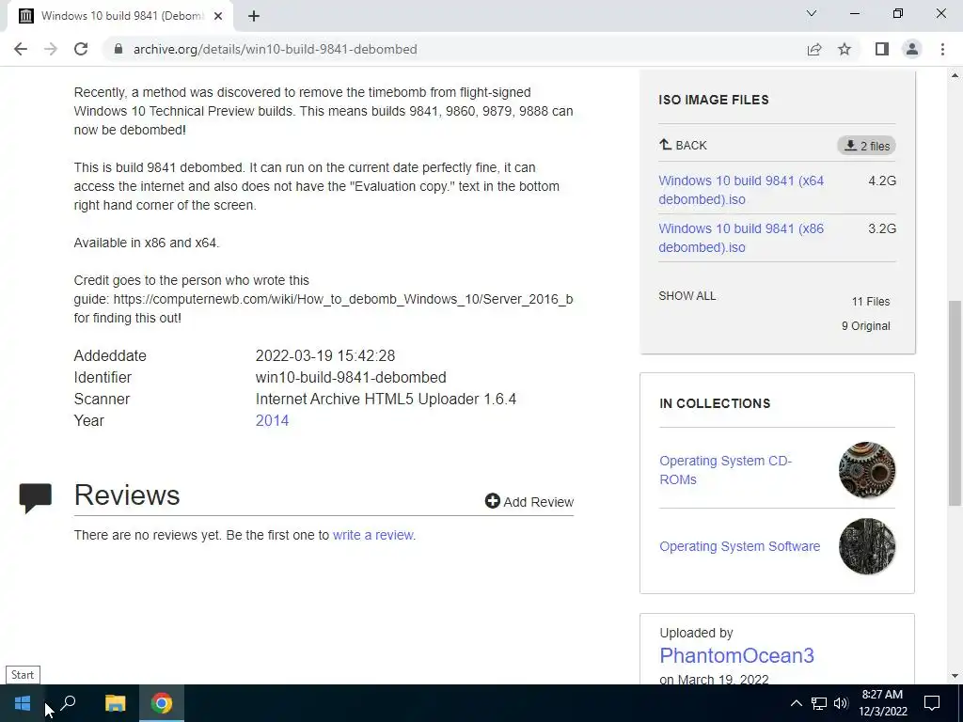Image resolution: width=963 pixels, height=722 pixels.
Task: Close the Windows 10 build 9841 tab
Action: click(x=218, y=16)
